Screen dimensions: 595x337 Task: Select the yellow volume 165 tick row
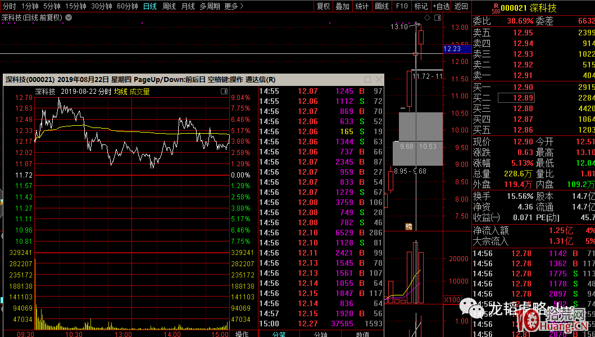321,131
